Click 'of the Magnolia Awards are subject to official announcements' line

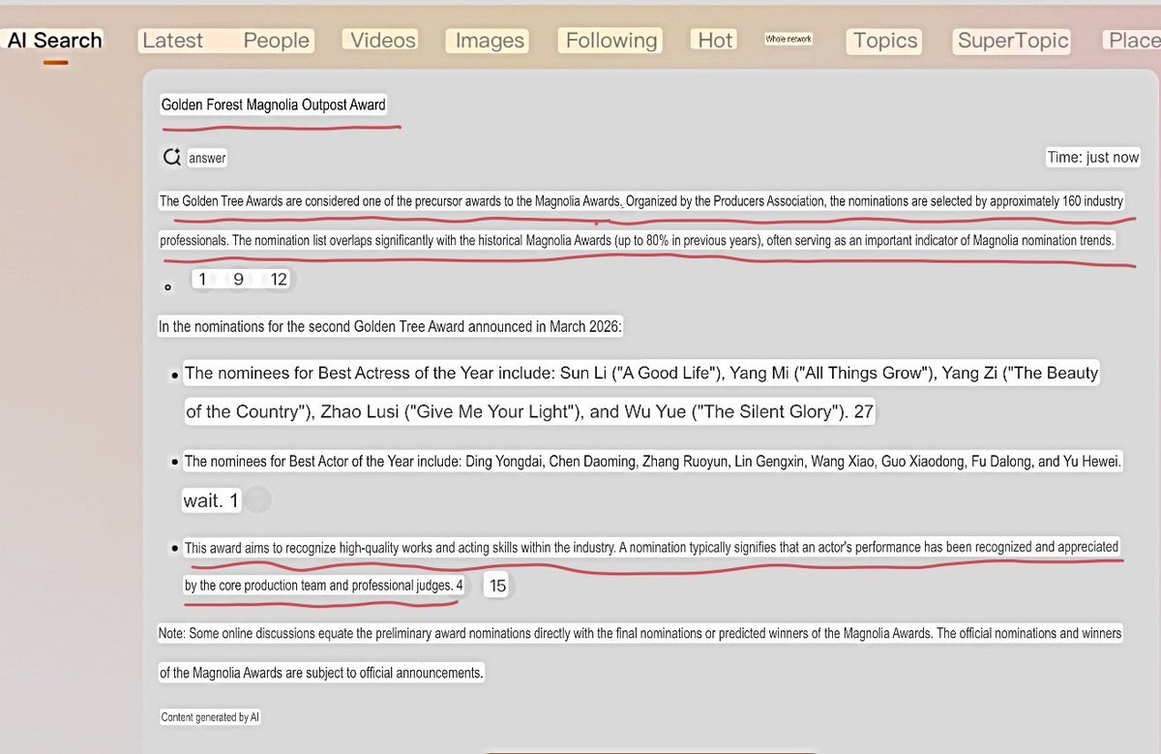321,673
